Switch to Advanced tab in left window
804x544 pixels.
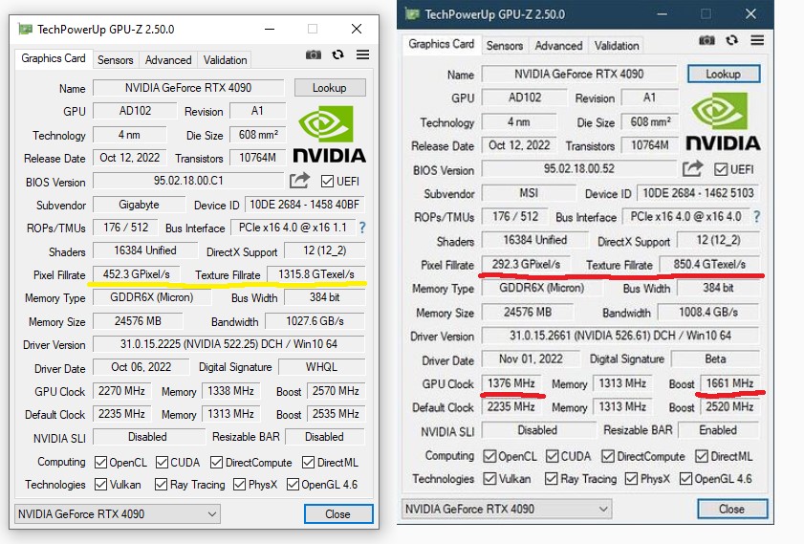coord(168,60)
